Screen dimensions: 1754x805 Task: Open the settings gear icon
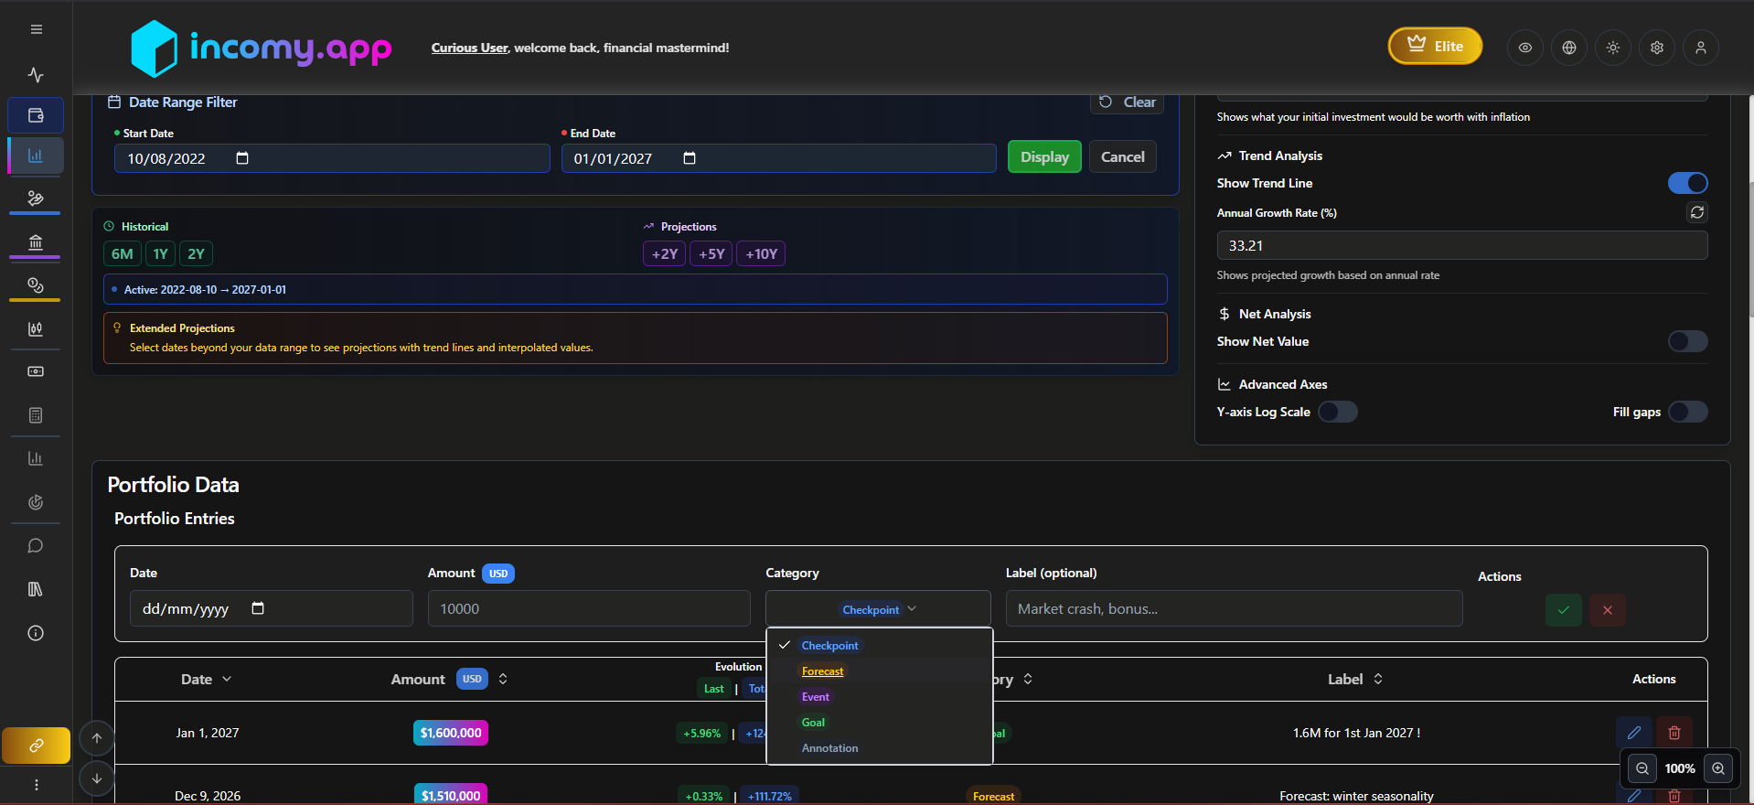(1657, 48)
